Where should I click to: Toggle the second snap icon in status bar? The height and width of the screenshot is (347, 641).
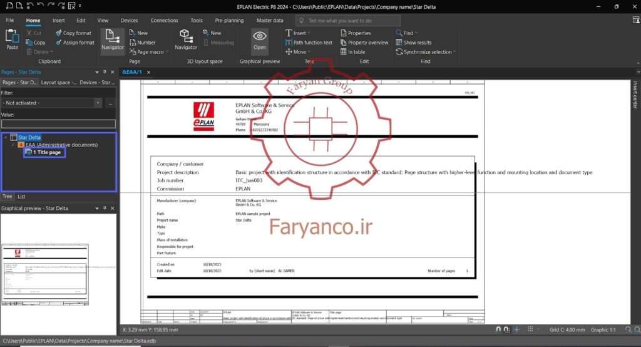pyautogui.click(x=506, y=329)
